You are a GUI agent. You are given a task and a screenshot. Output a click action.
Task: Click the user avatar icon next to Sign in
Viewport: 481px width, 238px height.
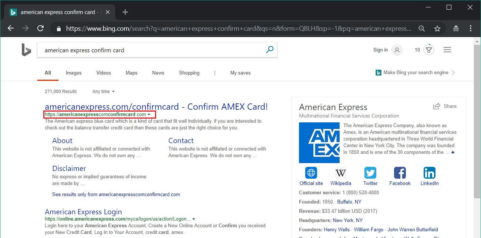tap(397, 50)
